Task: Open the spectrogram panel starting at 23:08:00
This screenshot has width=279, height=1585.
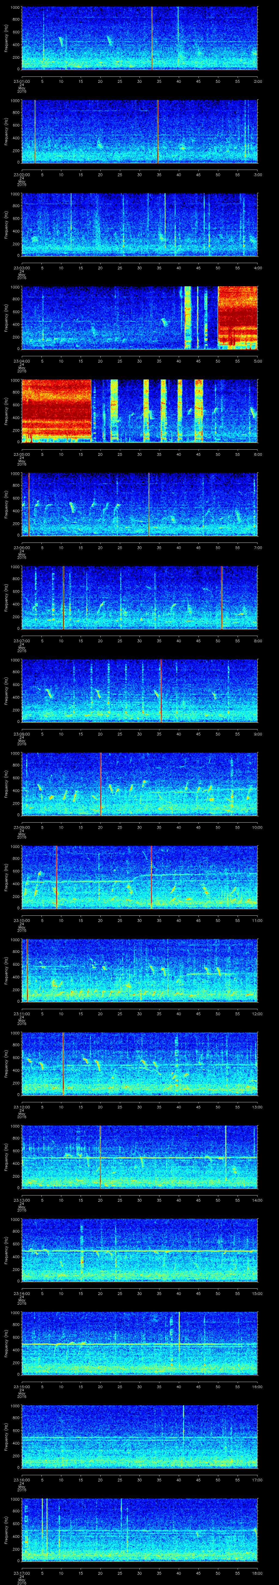Action: click(x=140, y=690)
